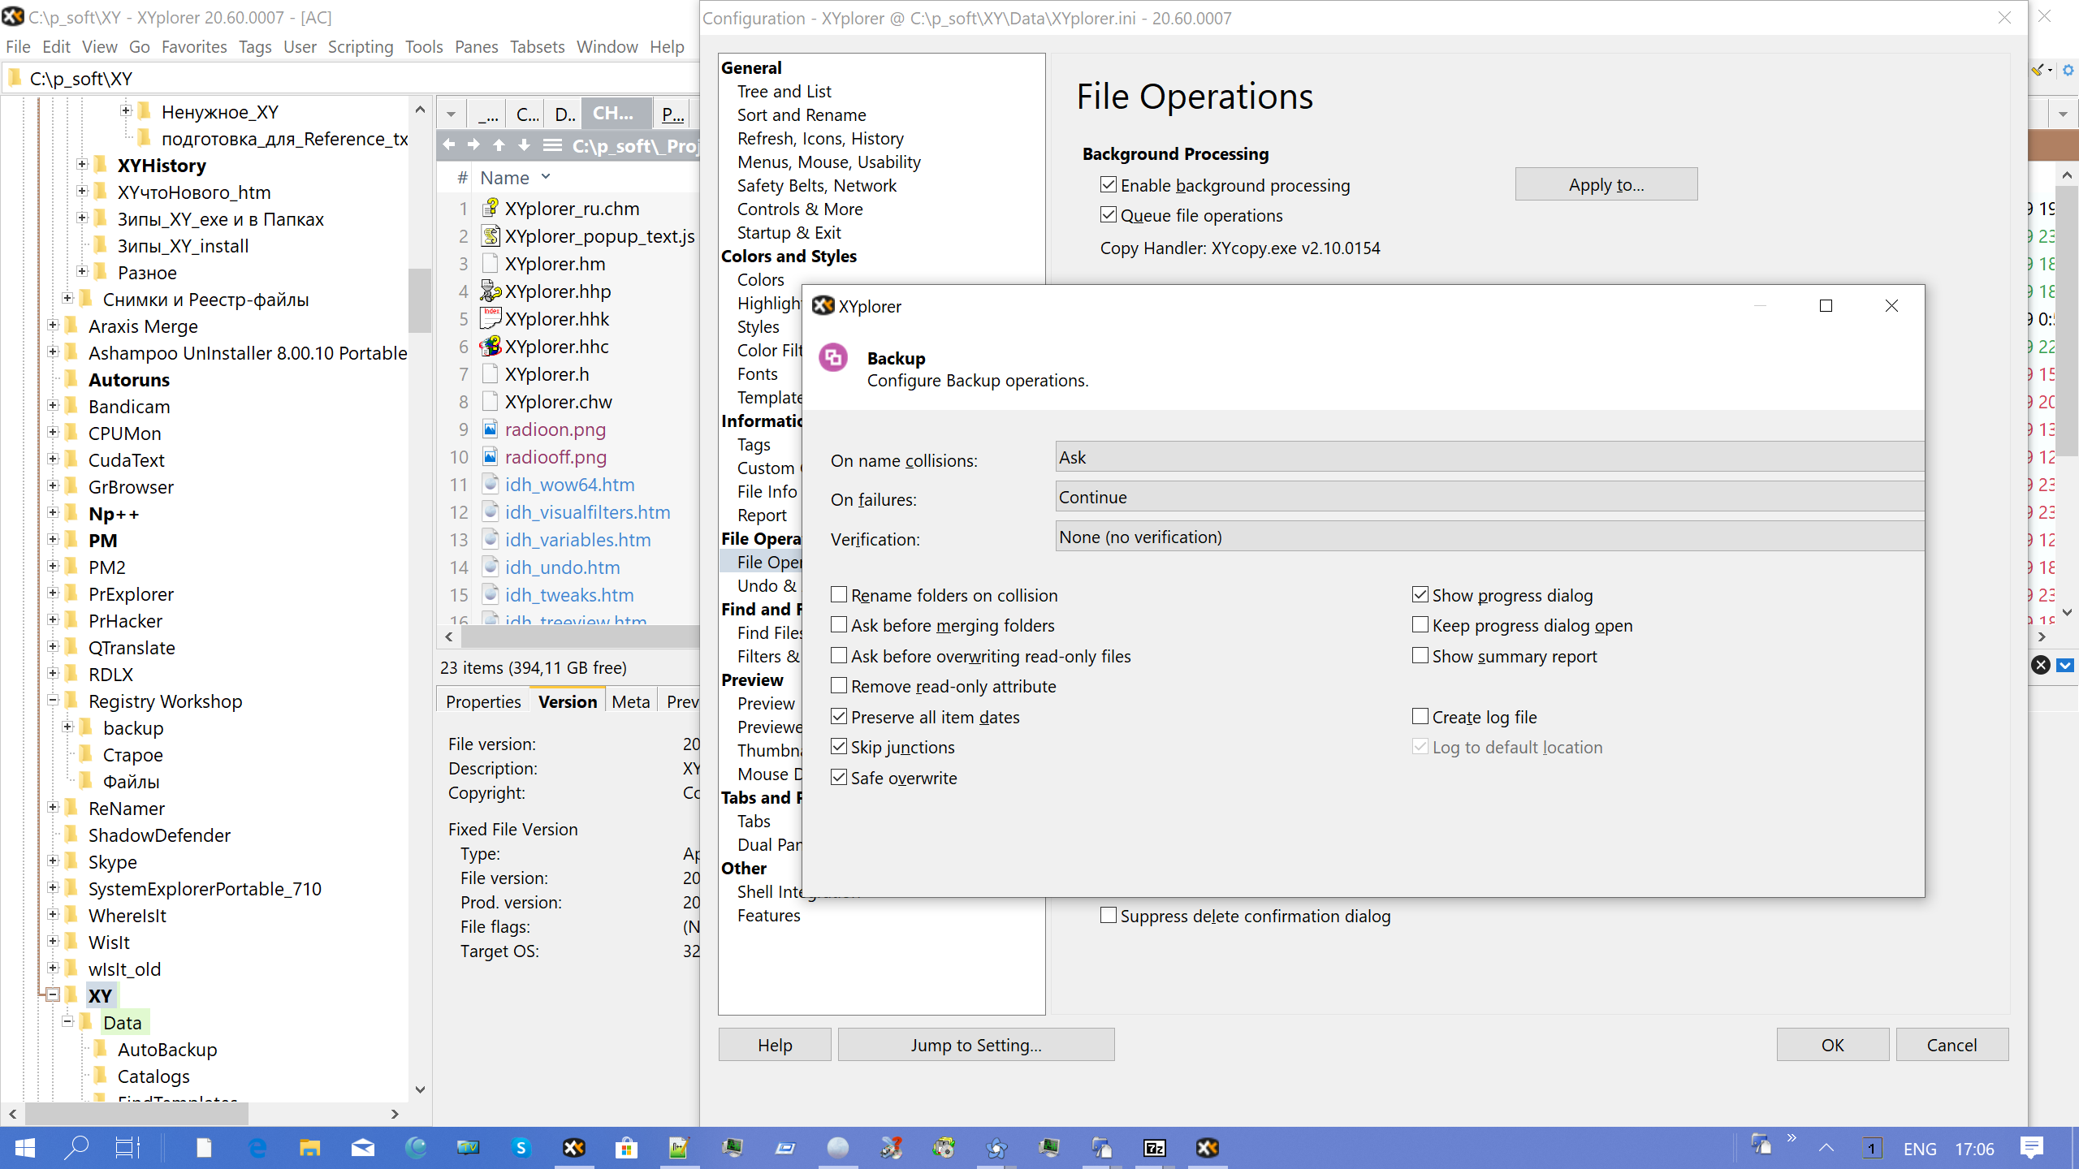Click the pink Backup icon in dialog header
This screenshot has width=2079, height=1169.
(x=833, y=358)
